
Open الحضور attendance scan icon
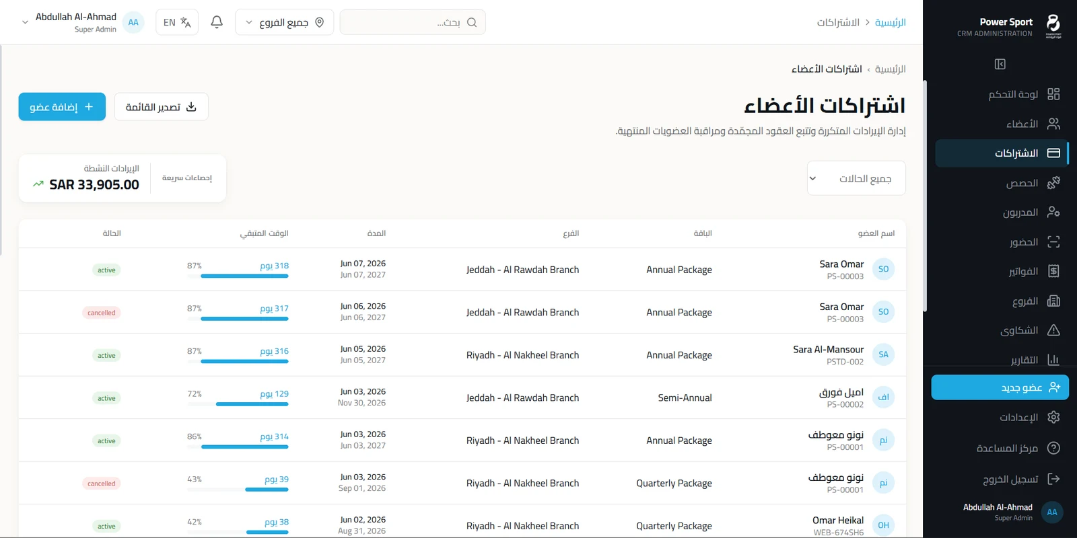1053,241
